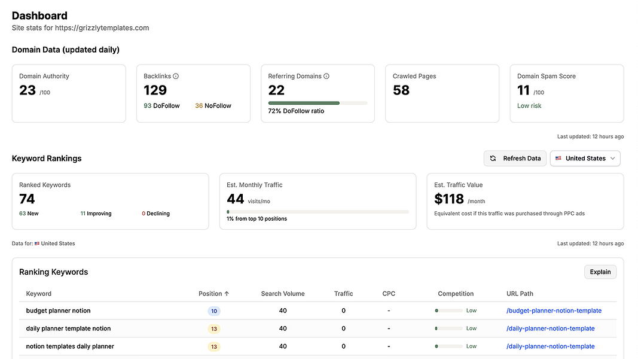Open the United States country dropdown
This screenshot has height=359, width=638.
[x=585, y=159]
